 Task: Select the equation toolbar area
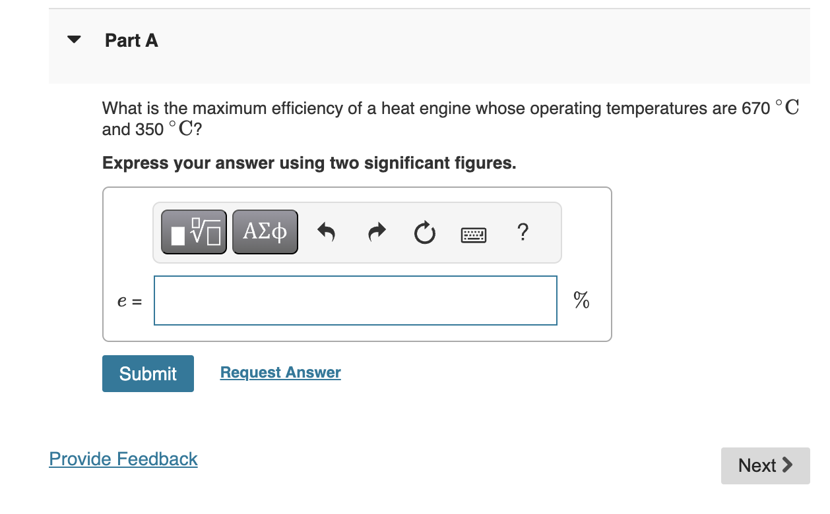coord(357,232)
